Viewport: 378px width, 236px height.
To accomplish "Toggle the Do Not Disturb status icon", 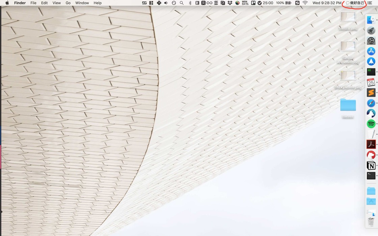I will [x=174, y=3].
